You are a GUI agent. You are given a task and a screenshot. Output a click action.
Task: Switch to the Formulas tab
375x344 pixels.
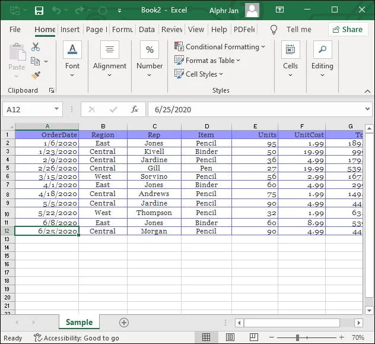click(x=122, y=30)
